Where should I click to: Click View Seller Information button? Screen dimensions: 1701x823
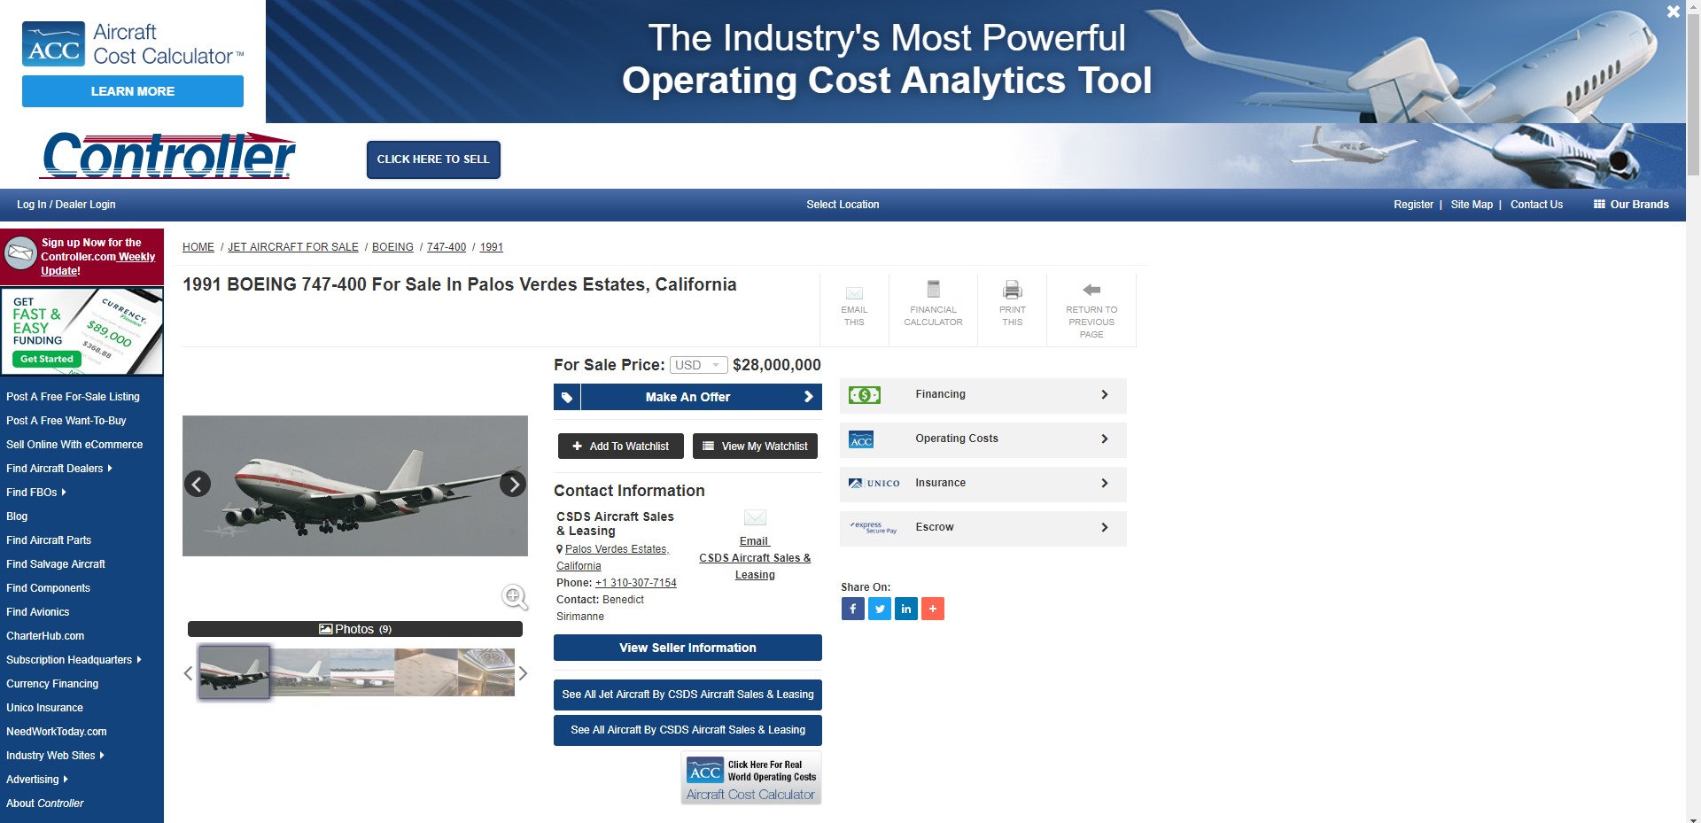(x=687, y=648)
